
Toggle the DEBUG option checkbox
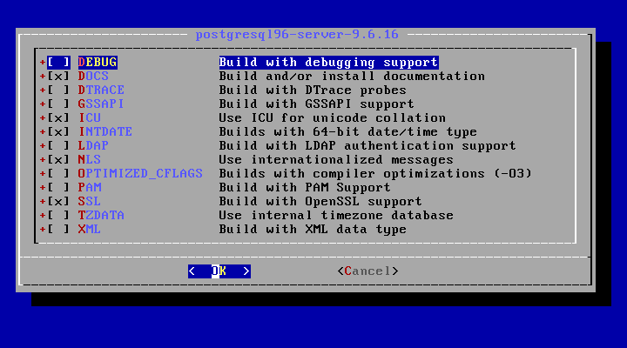pos(59,63)
